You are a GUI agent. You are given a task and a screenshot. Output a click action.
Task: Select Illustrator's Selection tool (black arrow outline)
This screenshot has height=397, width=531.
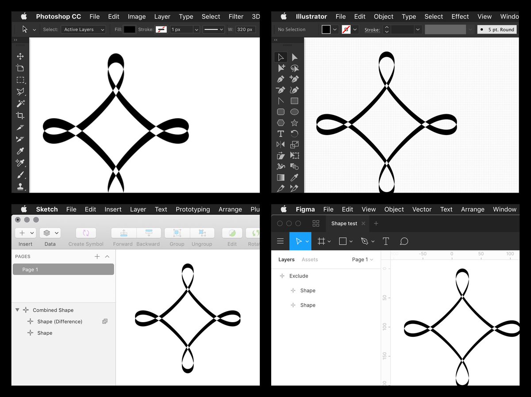coord(281,57)
